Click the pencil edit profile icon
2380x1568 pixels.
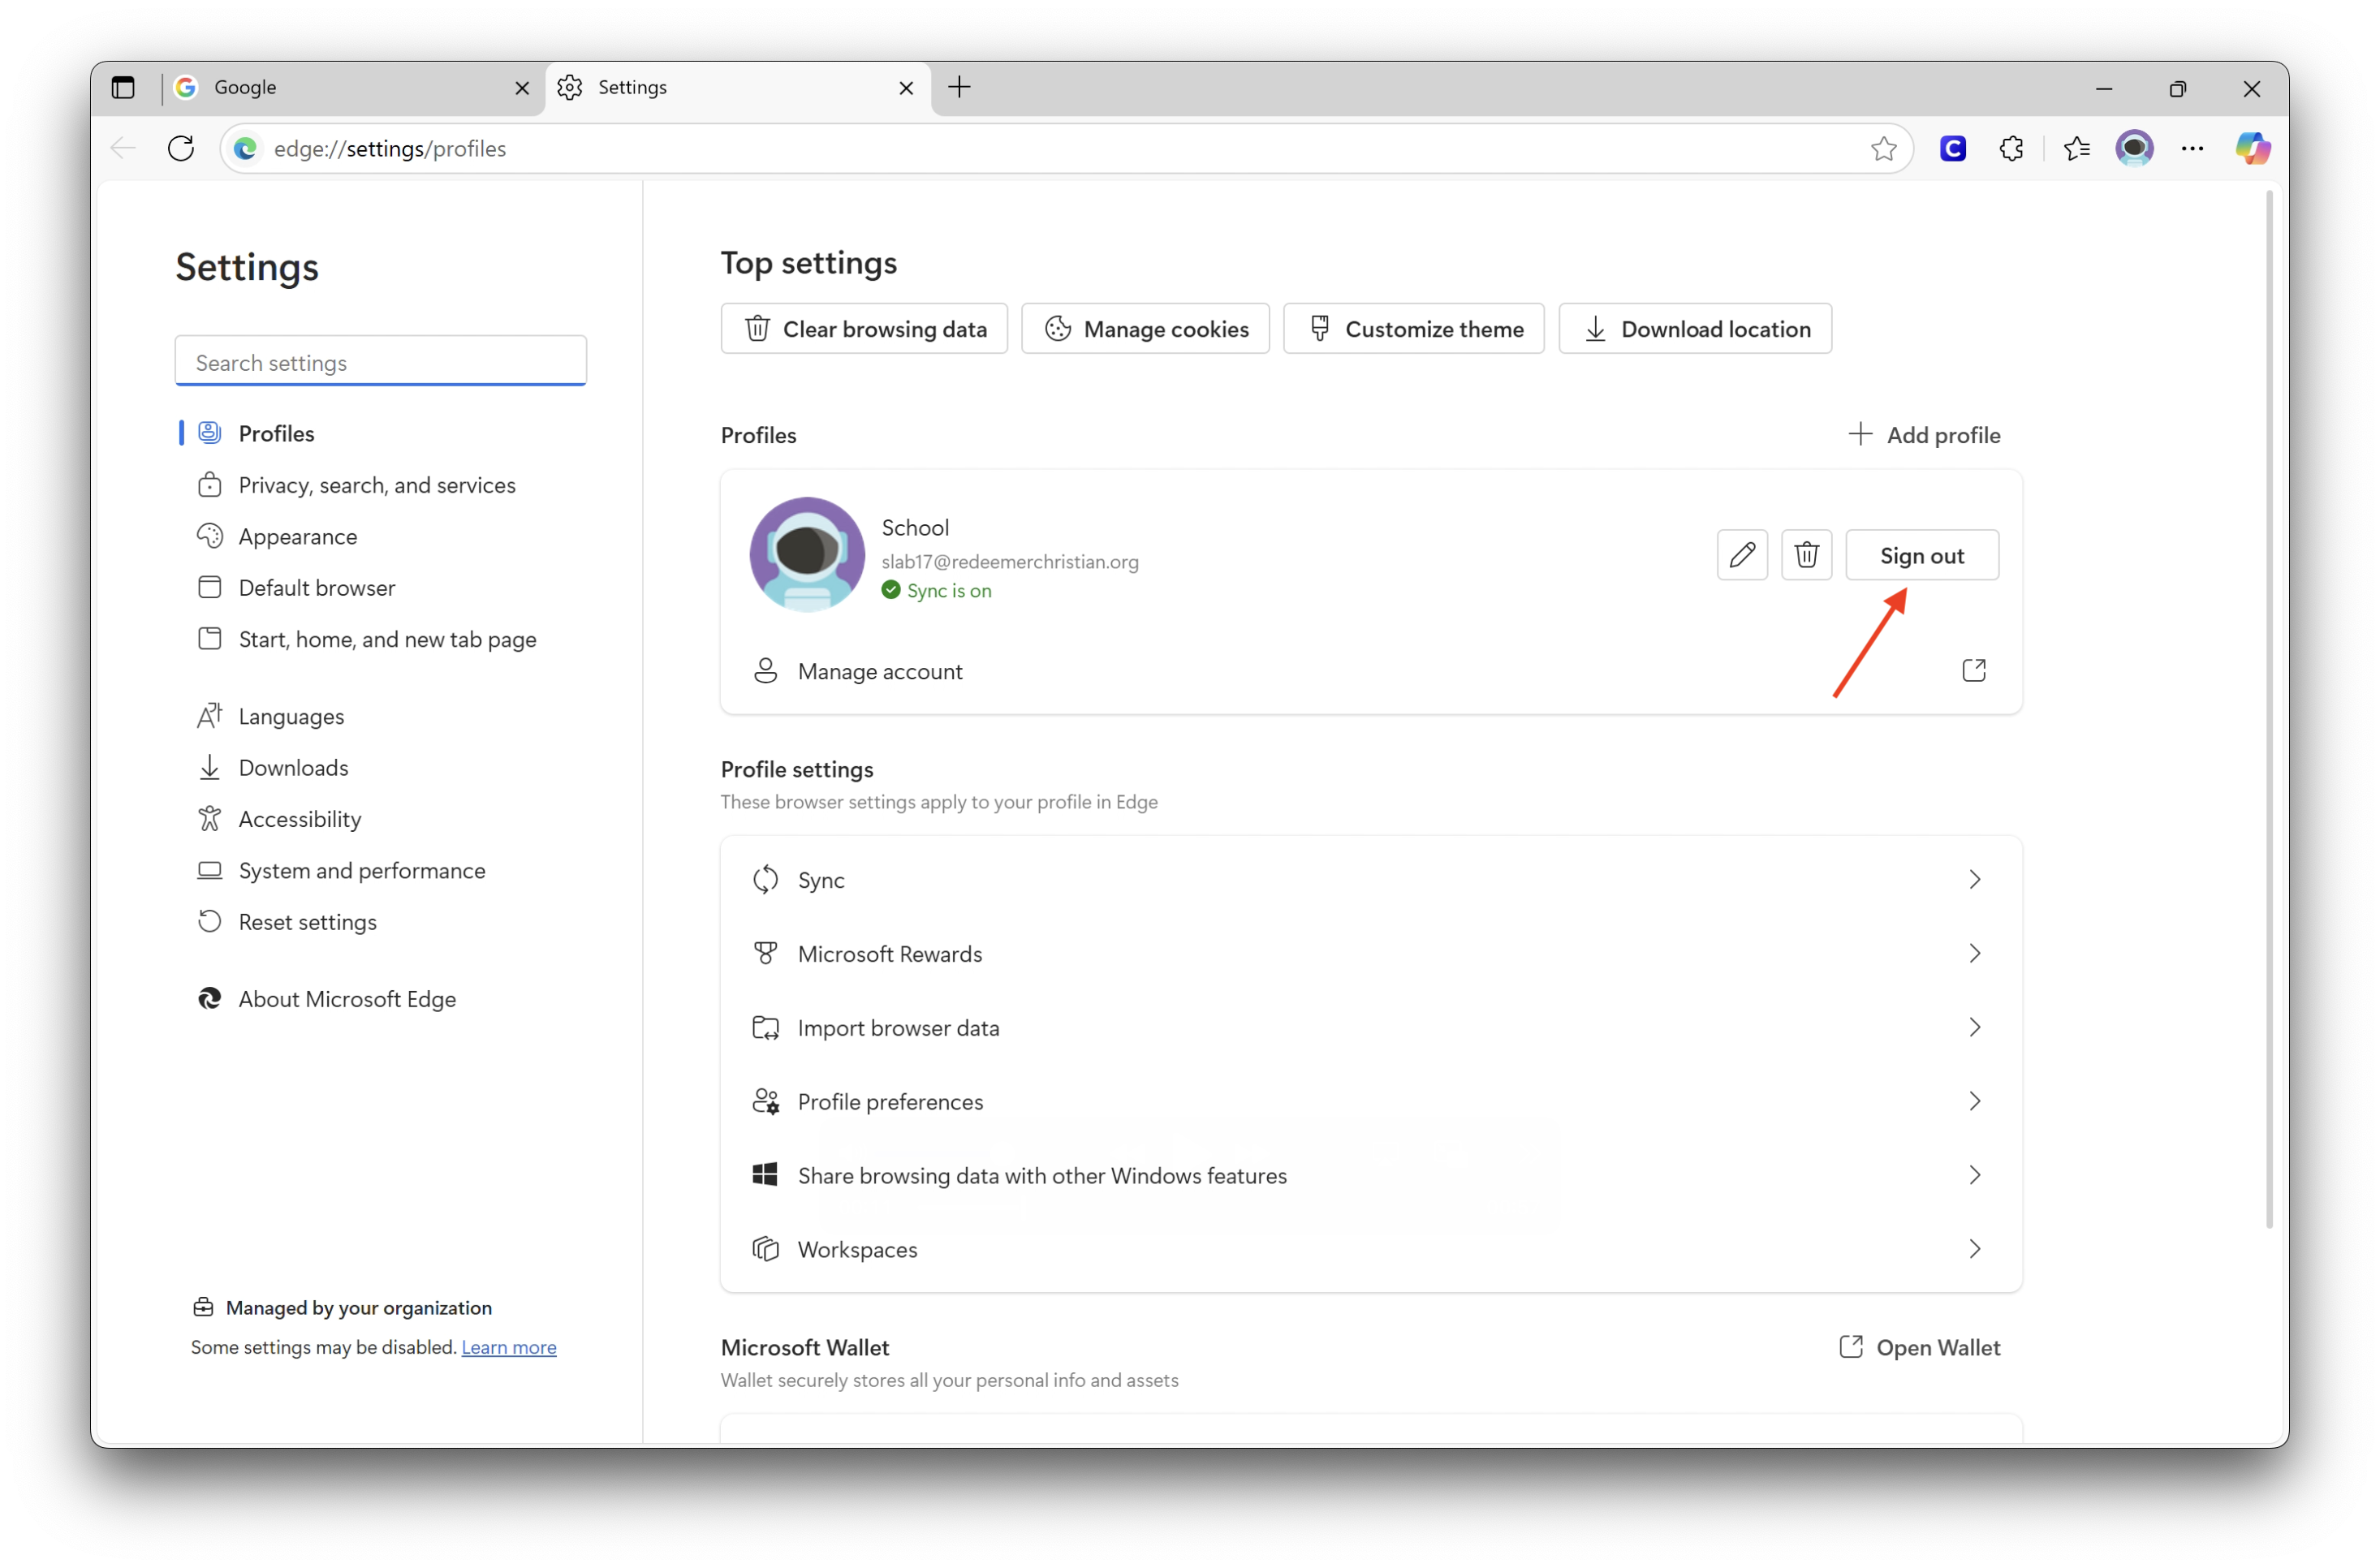(1742, 555)
